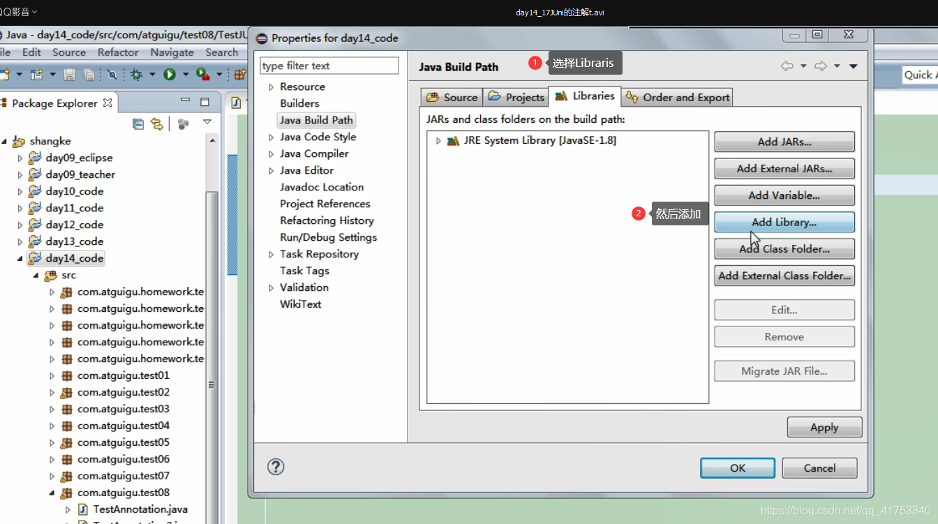Click Add Library... button
The image size is (938, 524).
(x=784, y=222)
